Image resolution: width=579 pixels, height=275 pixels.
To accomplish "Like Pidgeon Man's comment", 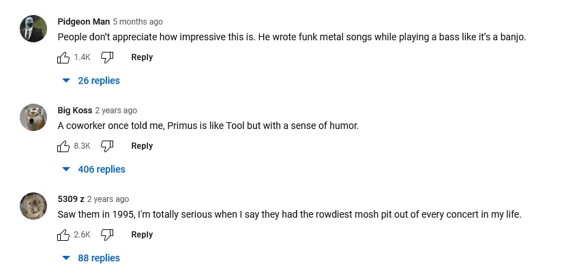I will coord(64,57).
